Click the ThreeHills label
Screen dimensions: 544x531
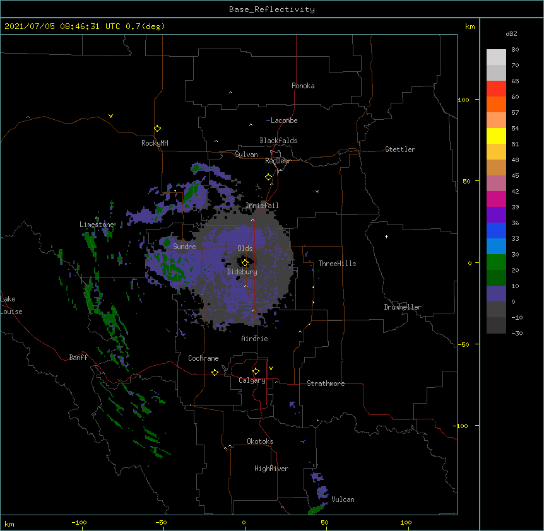pyautogui.click(x=337, y=264)
